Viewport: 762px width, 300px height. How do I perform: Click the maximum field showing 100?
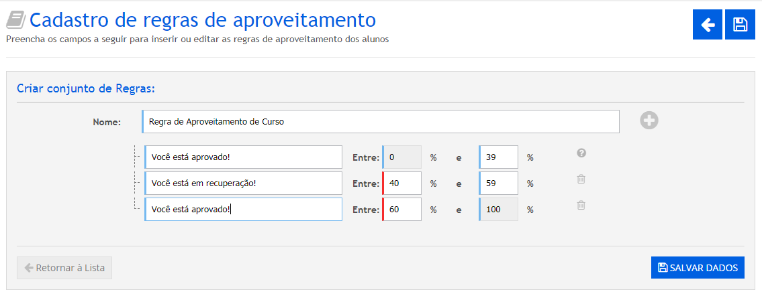[x=499, y=209]
